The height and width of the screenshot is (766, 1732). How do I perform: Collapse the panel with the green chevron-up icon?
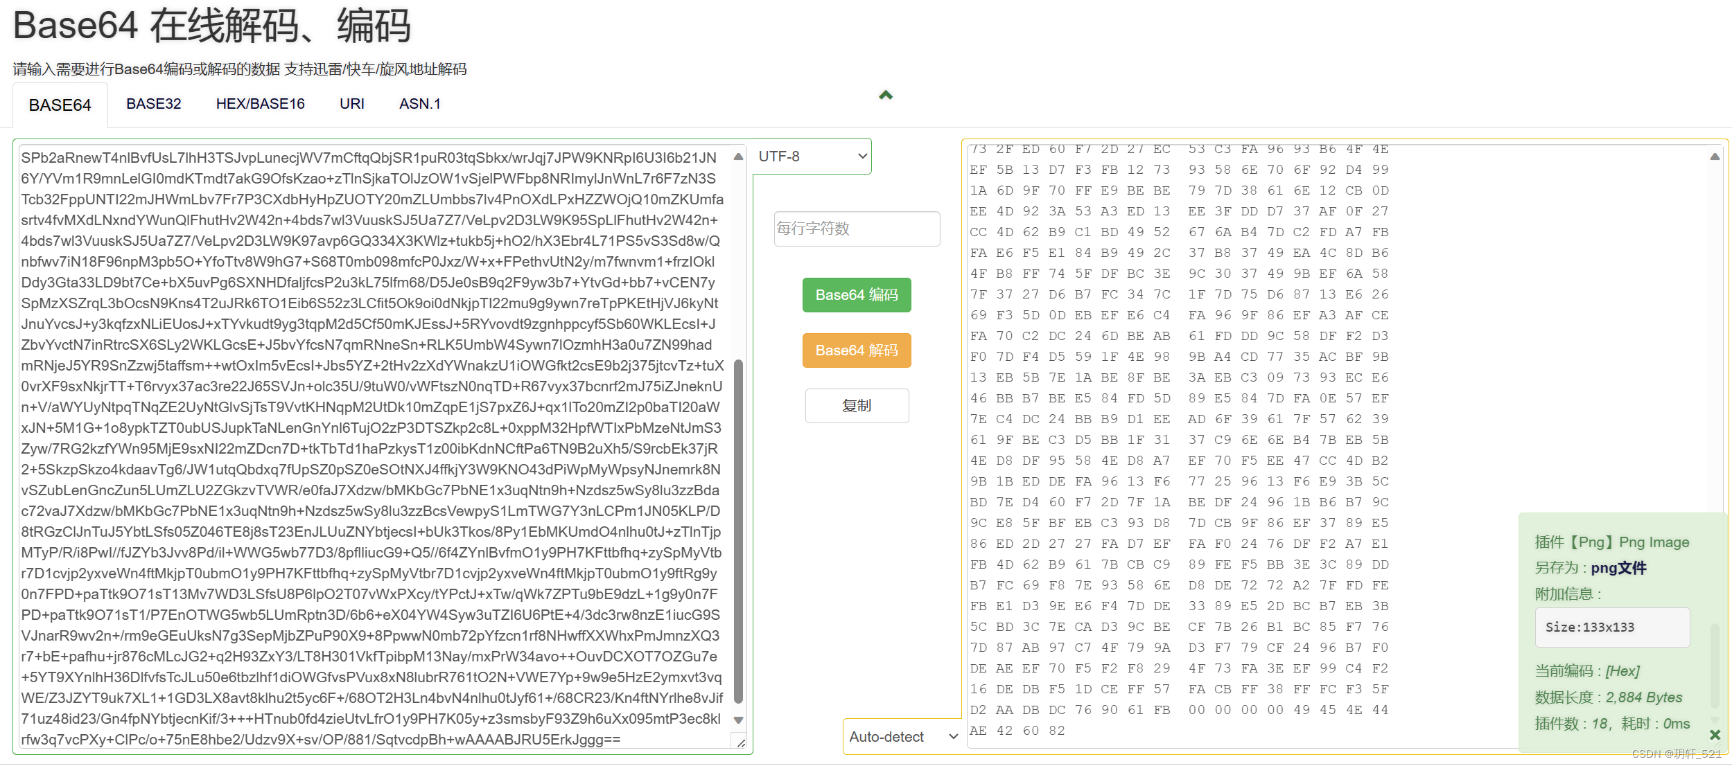[x=885, y=96]
